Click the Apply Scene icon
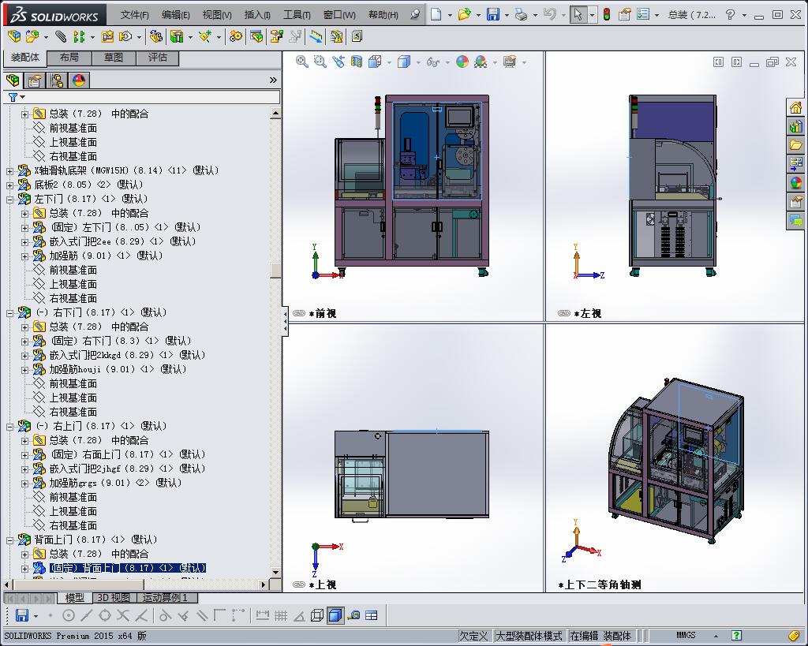The width and height of the screenshot is (808, 646). 481,62
